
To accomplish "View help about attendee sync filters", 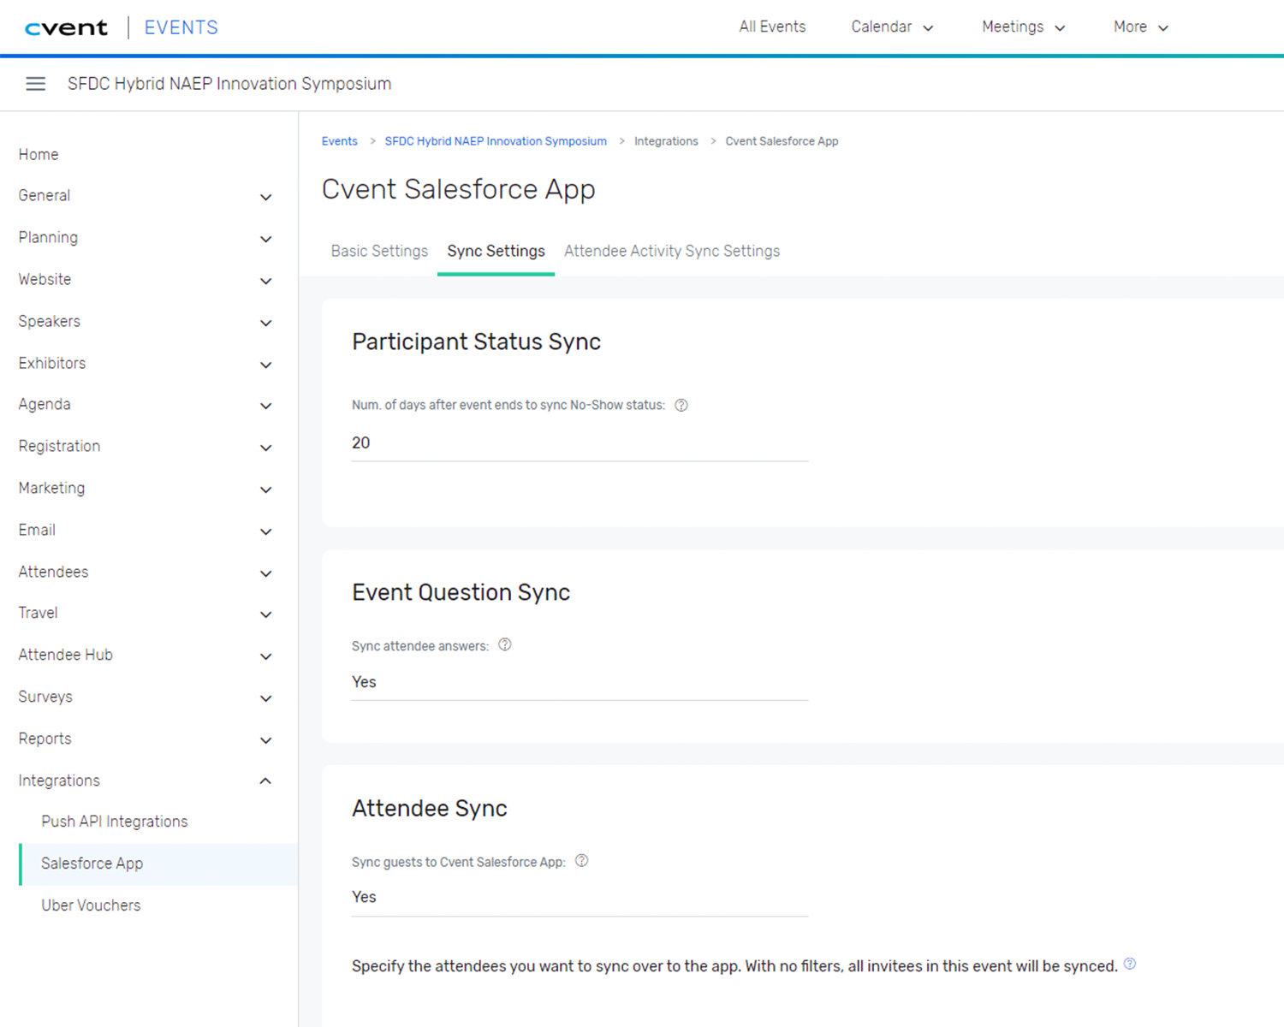I will tap(1129, 965).
